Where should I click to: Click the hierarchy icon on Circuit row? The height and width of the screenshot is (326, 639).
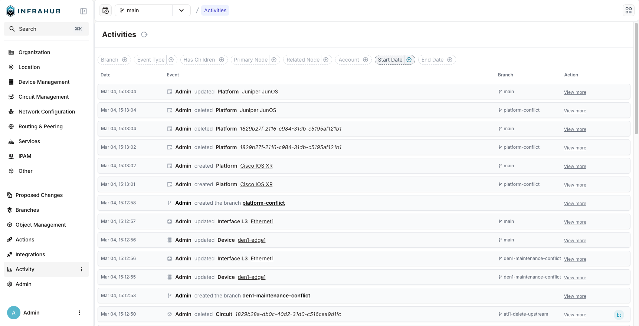pyautogui.click(x=619, y=315)
